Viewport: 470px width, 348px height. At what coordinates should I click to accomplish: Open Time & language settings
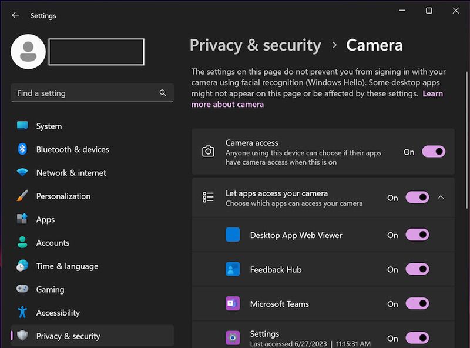[x=92, y=266]
